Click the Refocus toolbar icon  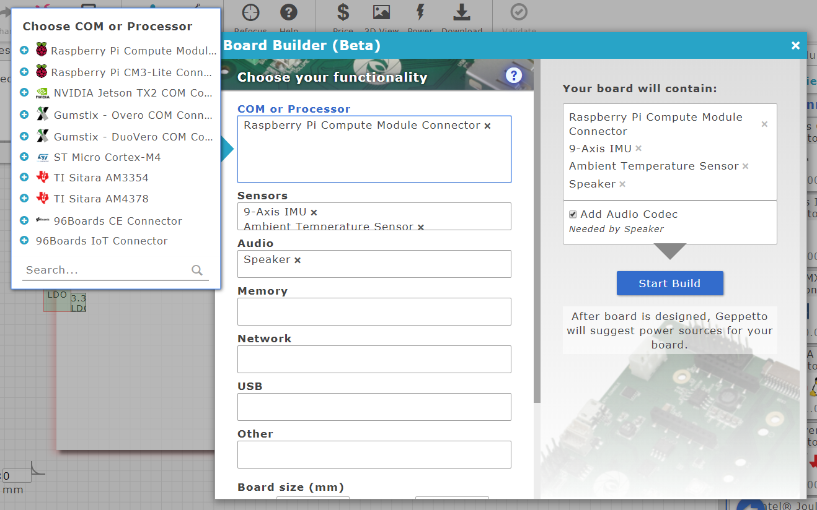point(250,12)
